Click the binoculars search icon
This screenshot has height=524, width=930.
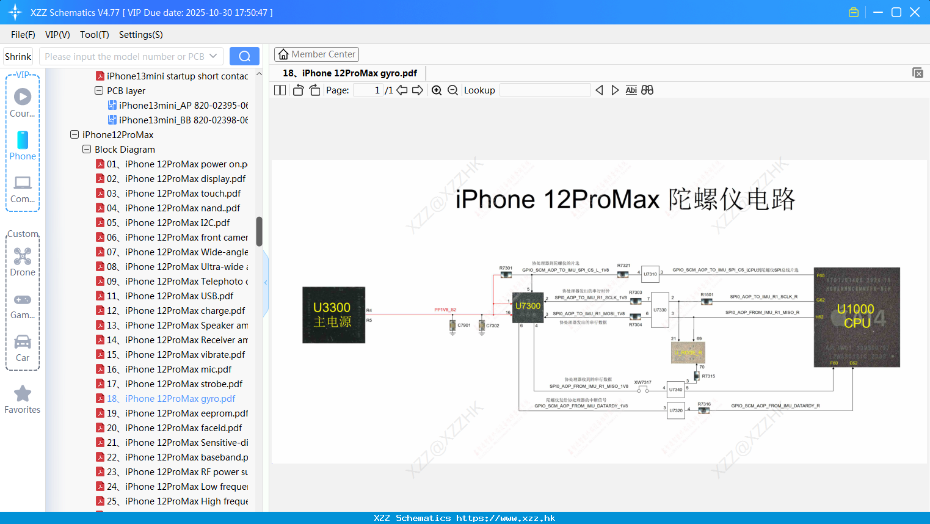(x=647, y=90)
